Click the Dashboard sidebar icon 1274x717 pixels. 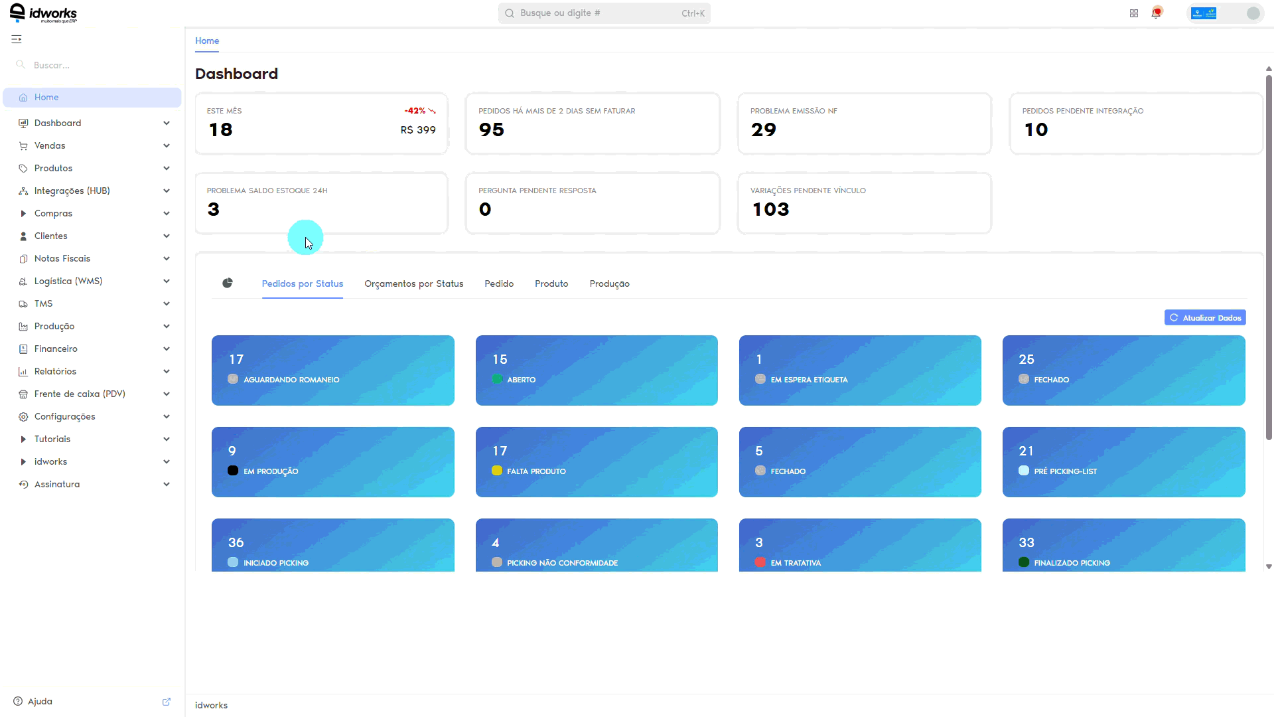pos(23,123)
